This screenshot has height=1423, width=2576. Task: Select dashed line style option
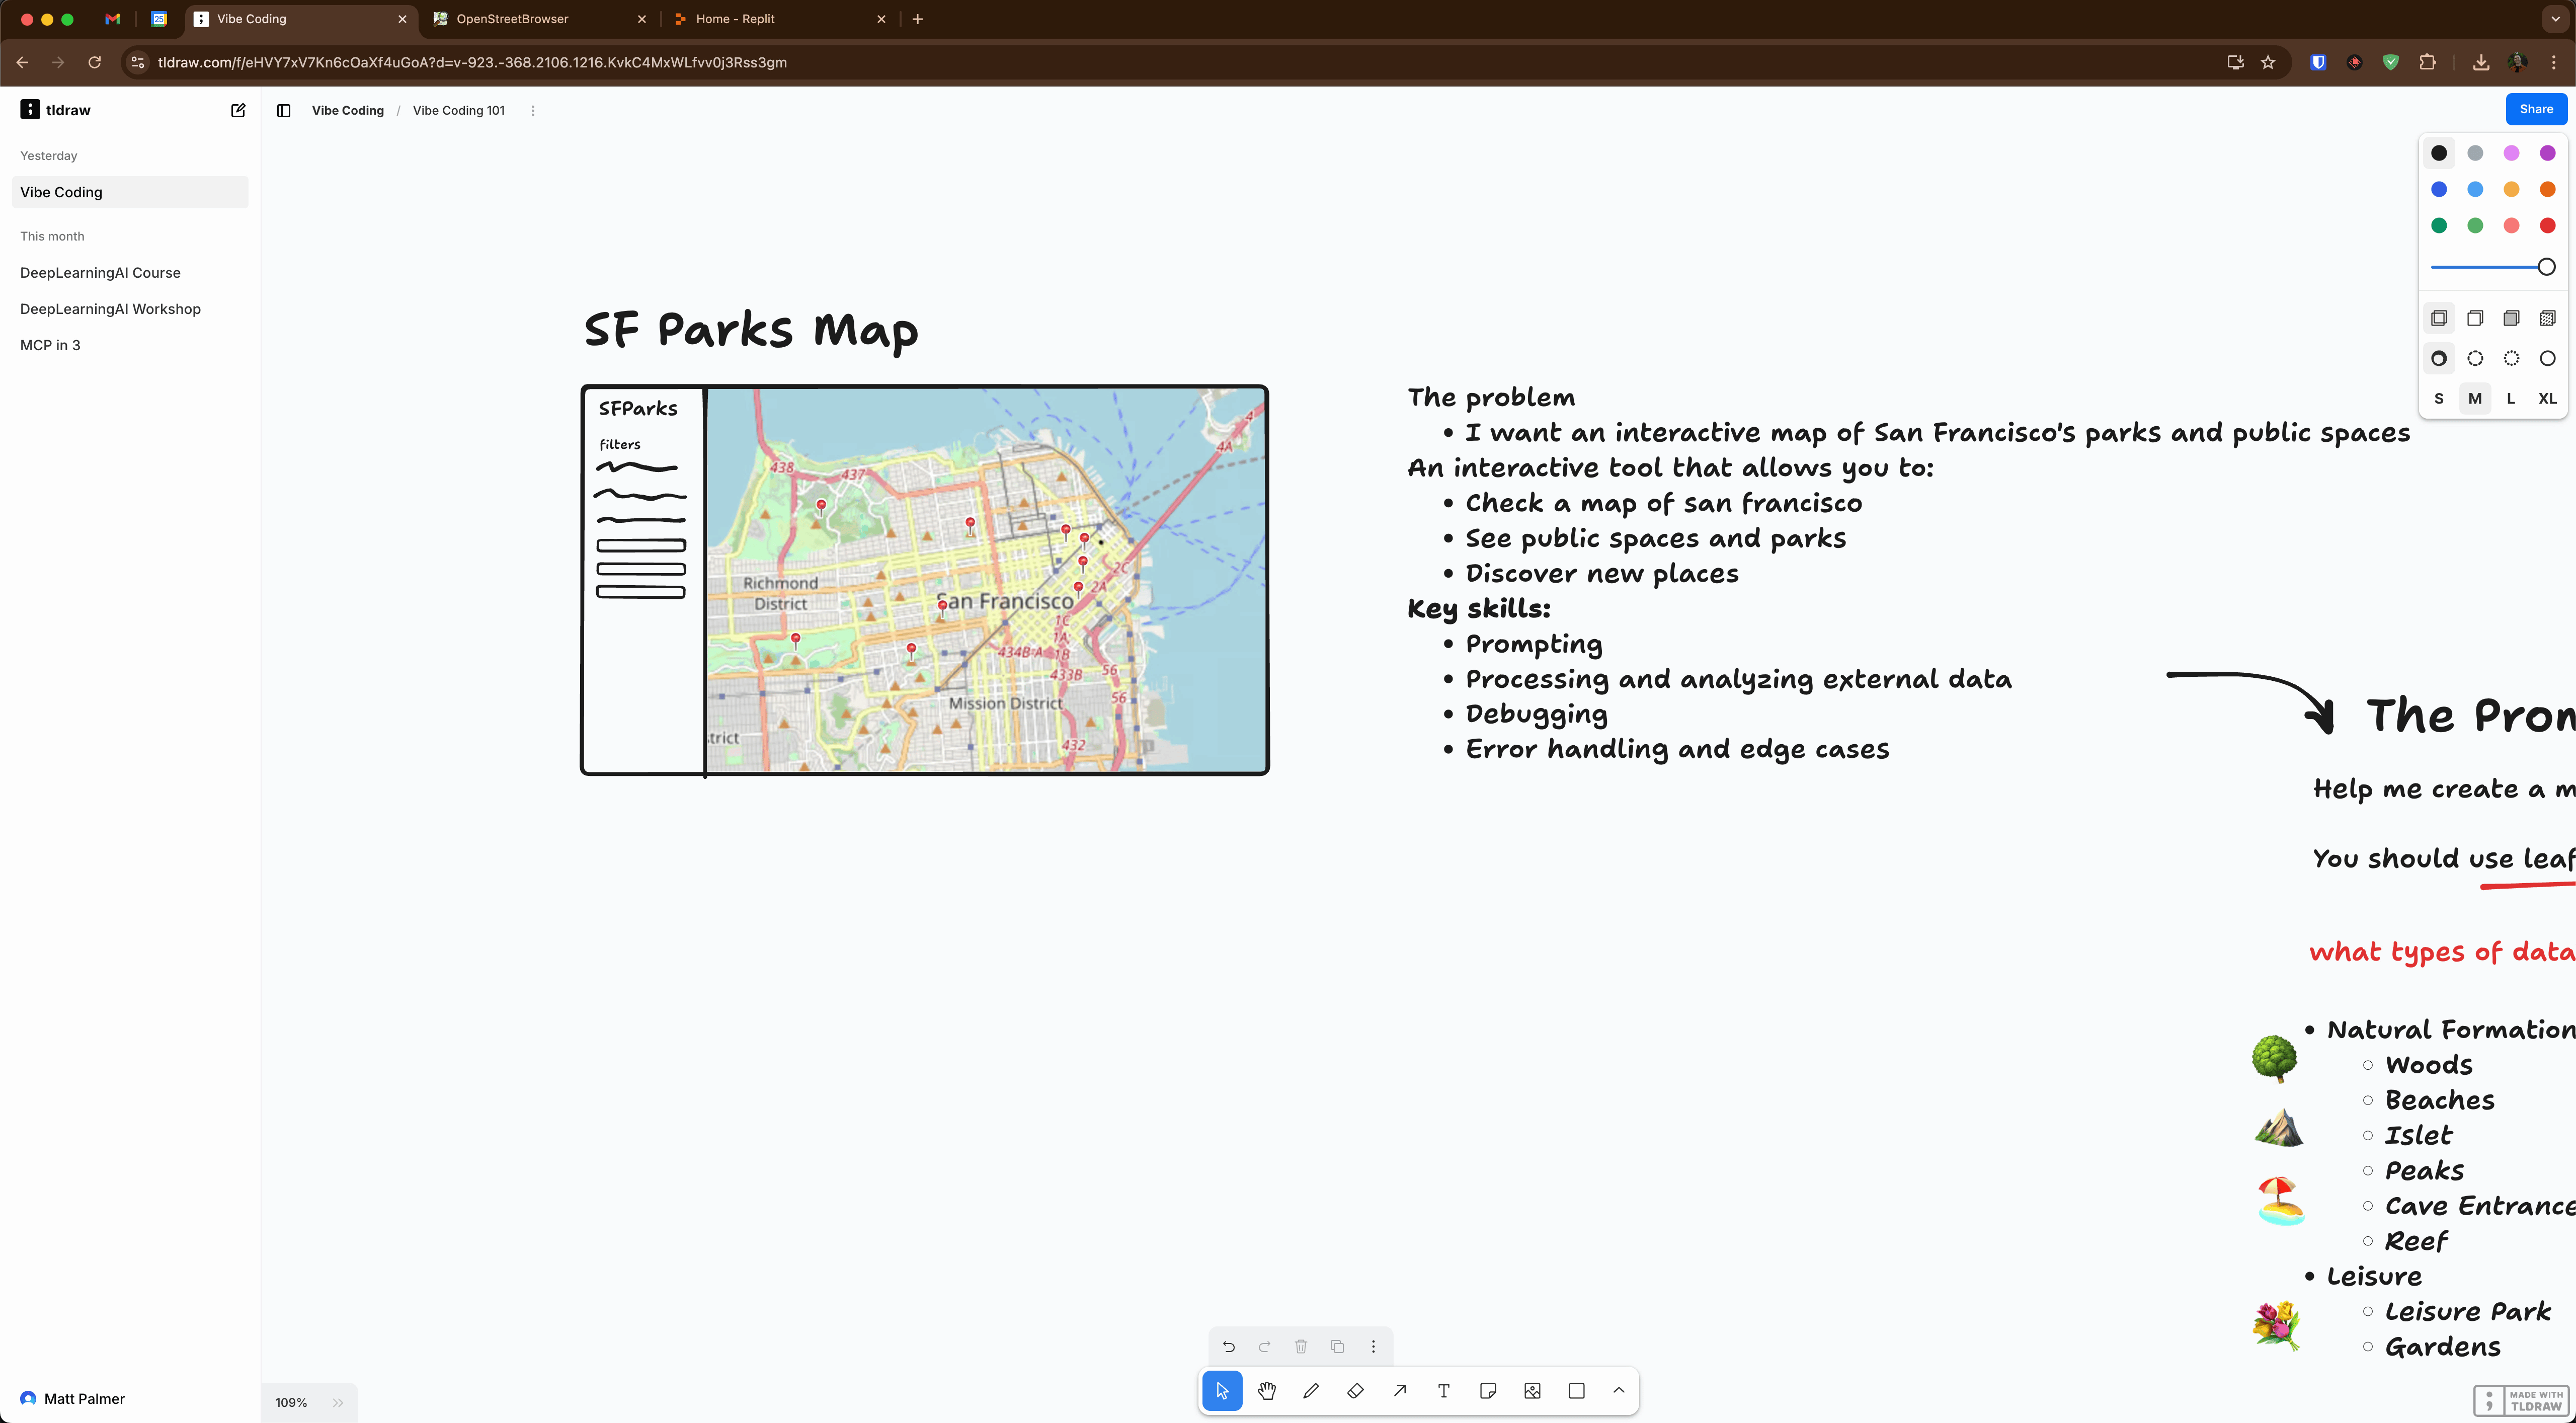point(2475,358)
